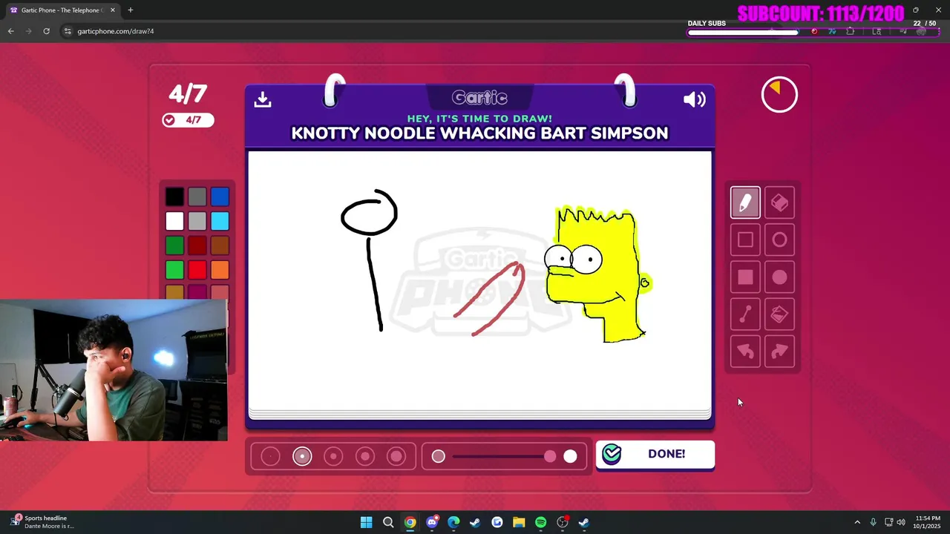The width and height of the screenshot is (950, 534).
Task: Open the Windows Start menu
Action: pos(366,522)
